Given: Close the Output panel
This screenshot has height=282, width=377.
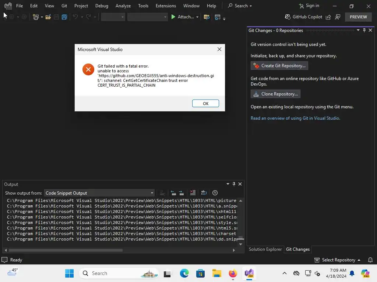Looking at the screenshot, I should coord(240,184).
